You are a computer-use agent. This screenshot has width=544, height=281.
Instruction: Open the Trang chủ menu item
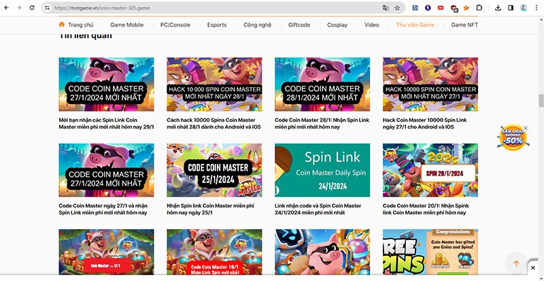tap(80, 24)
